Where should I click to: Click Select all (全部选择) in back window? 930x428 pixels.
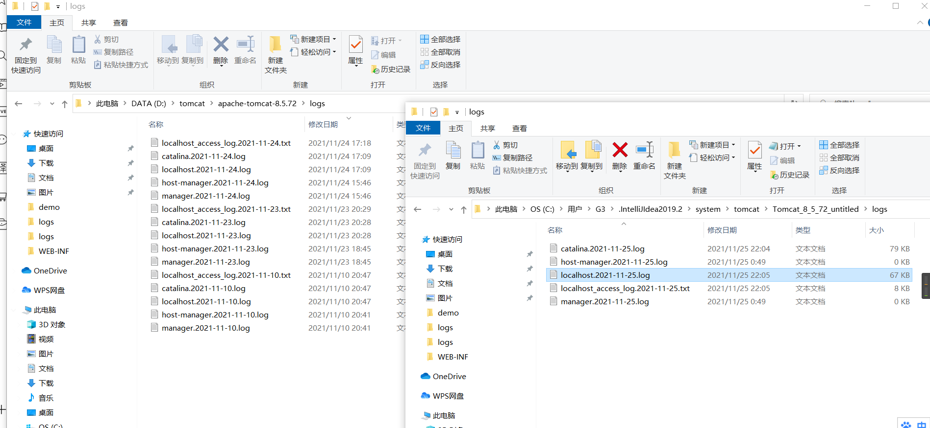(x=440, y=39)
